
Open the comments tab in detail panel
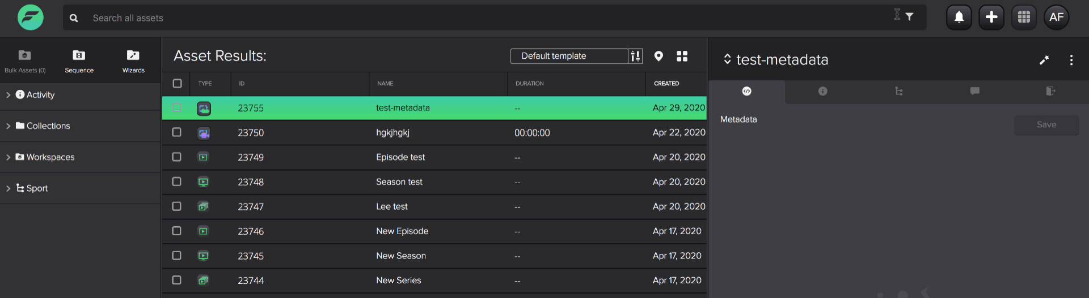click(974, 91)
